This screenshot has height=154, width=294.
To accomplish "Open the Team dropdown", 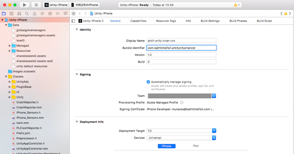I will 181,96.
